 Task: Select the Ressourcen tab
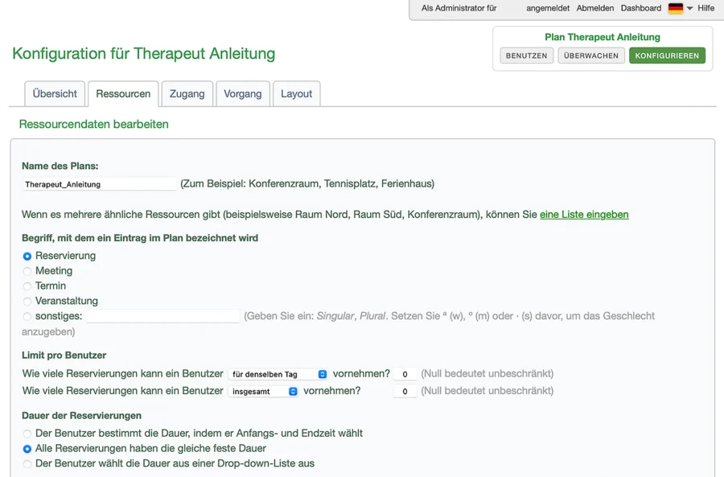point(123,94)
